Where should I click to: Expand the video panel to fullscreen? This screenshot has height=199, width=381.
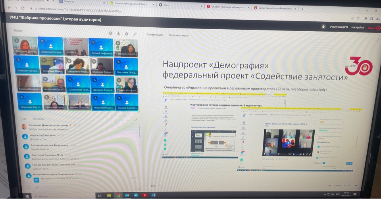pos(135,34)
